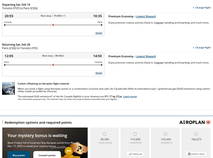Click the 14:50 arrival time in Toronto
213x158 pixels.
97,56
